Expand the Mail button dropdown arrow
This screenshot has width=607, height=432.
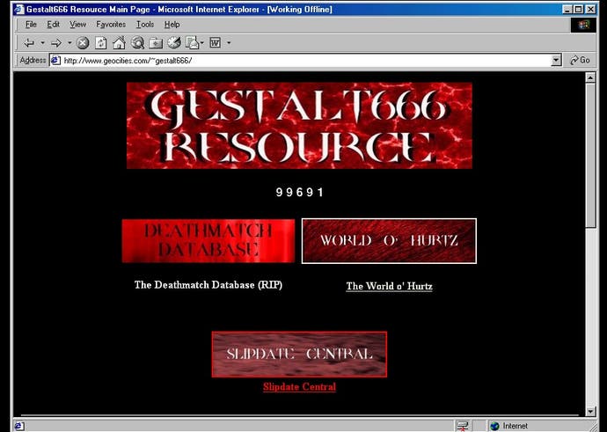[x=202, y=43]
